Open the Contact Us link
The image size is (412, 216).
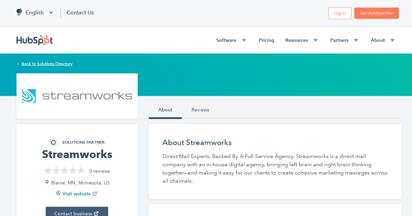click(80, 13)
